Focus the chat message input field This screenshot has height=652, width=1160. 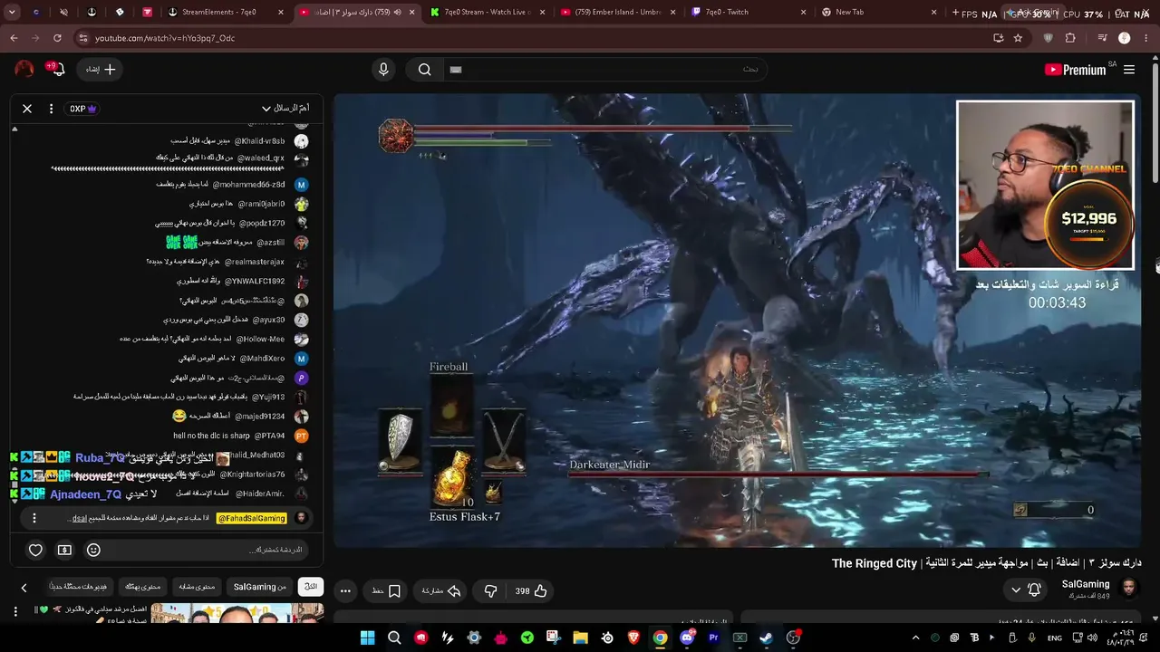pos(207,550)
